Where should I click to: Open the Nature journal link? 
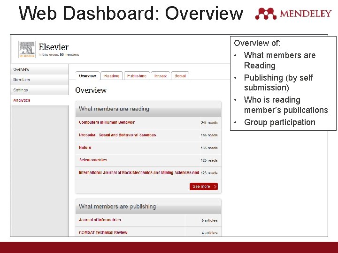click(85, 148)
